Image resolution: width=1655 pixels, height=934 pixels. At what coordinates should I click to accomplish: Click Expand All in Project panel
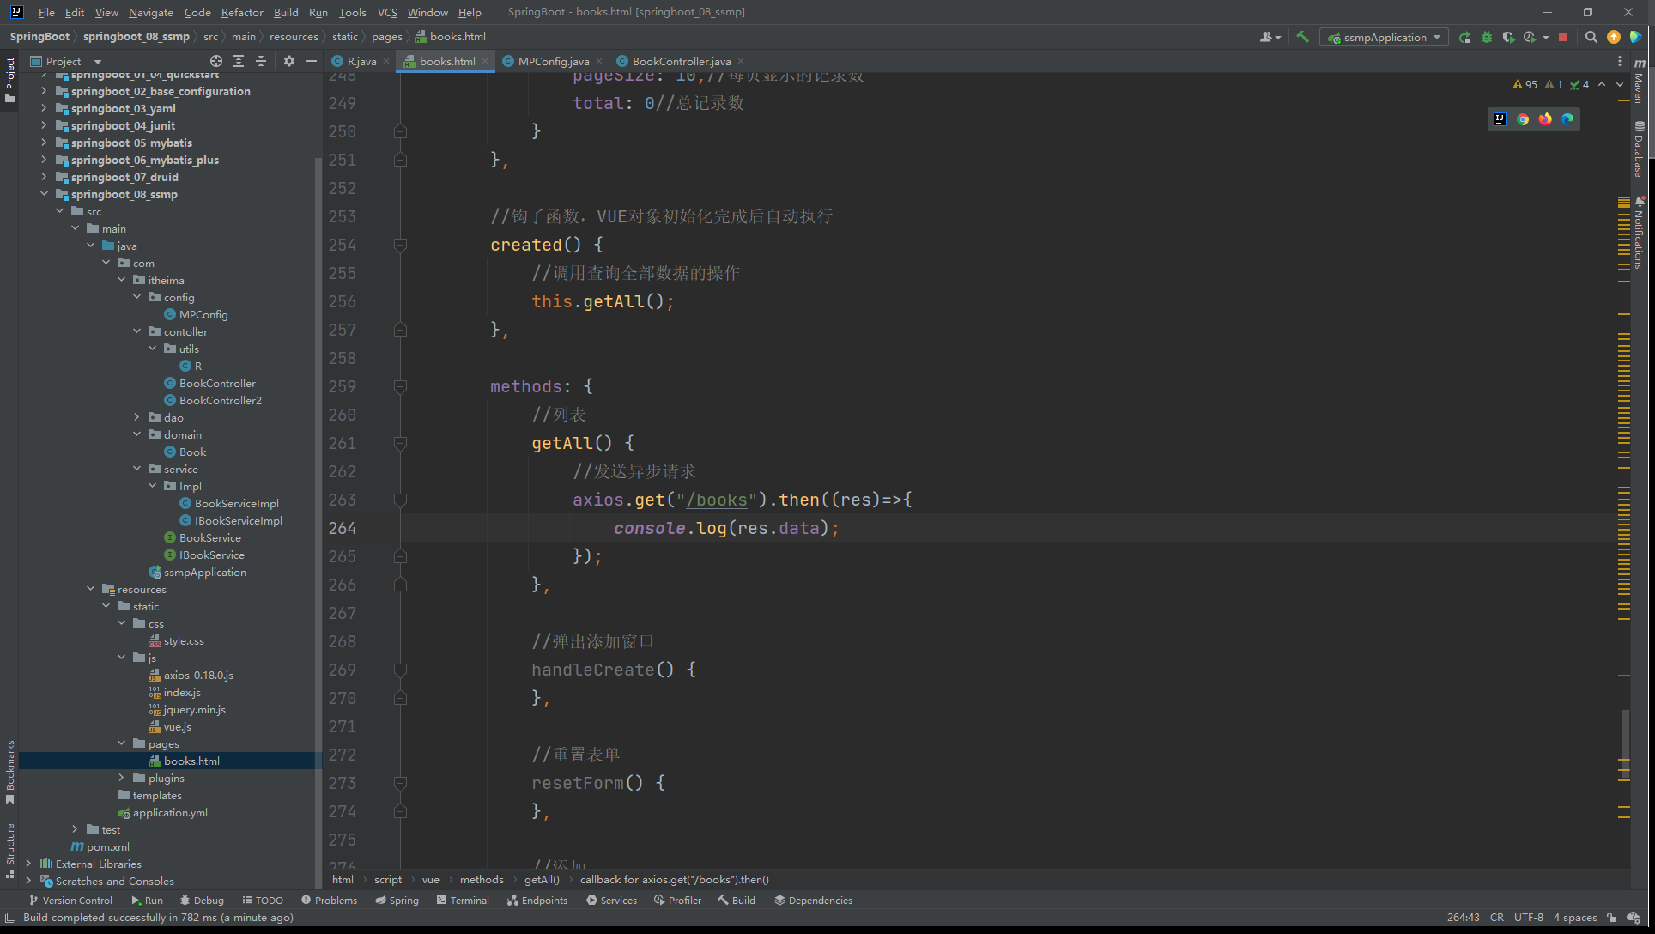point(239,61)
